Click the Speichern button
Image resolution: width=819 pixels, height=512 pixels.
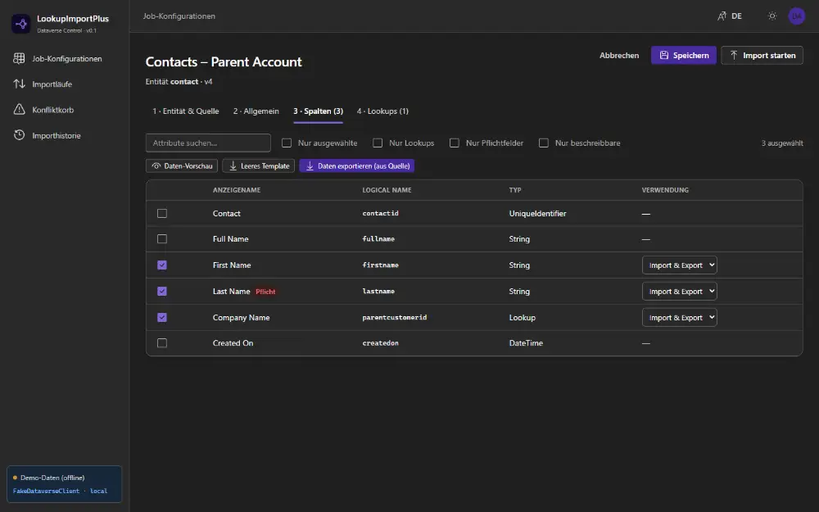[683, 55]
